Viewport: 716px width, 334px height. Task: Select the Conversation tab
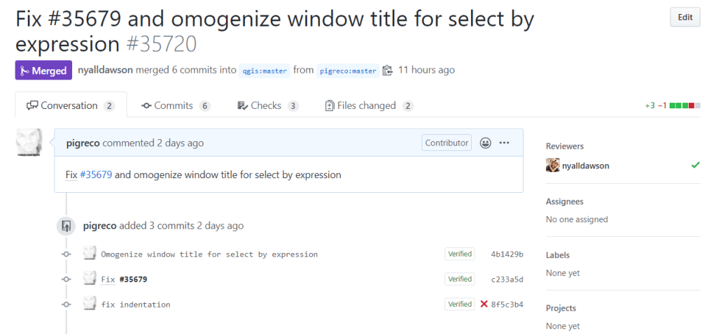(70, 106)
